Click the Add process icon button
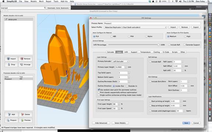The height and width of the screenshot is (132, 212). tap(11, 114)
